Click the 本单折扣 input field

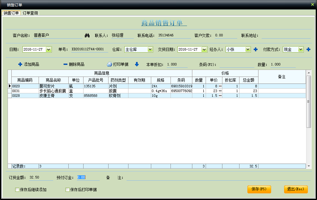click(177, 65)
